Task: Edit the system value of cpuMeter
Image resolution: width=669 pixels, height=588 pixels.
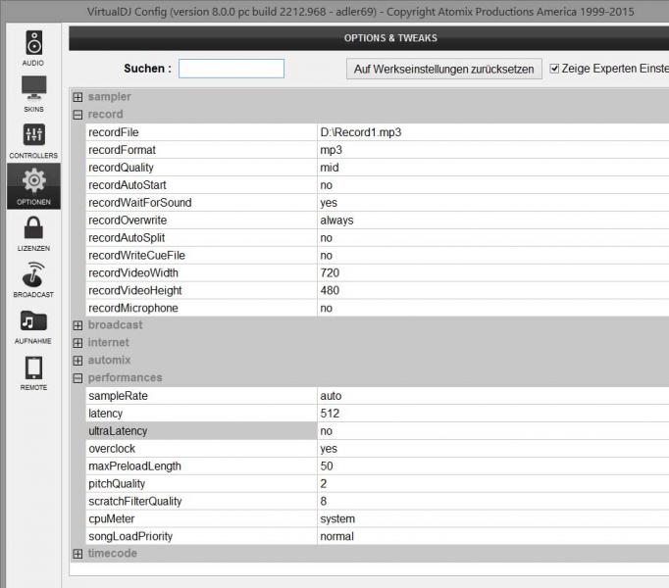Action: pos(337,519)
